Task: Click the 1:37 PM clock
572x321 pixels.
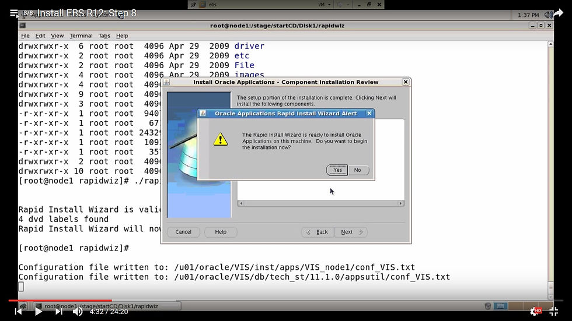Action: [x=528, y=15]
